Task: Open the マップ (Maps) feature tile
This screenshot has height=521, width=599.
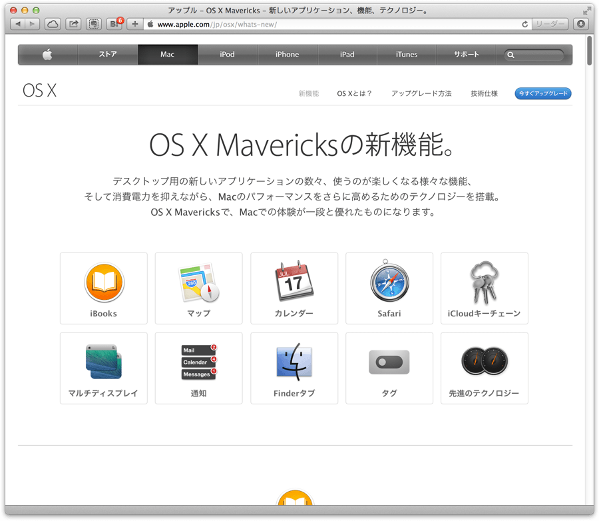Action: click(198, 288)
